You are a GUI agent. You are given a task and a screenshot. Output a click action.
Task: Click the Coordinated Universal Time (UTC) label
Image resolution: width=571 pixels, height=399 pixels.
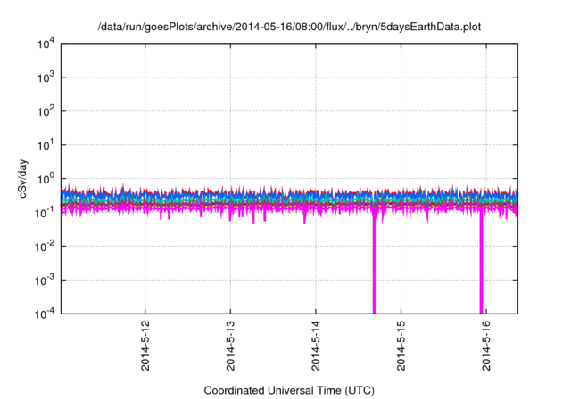[289, 390]
